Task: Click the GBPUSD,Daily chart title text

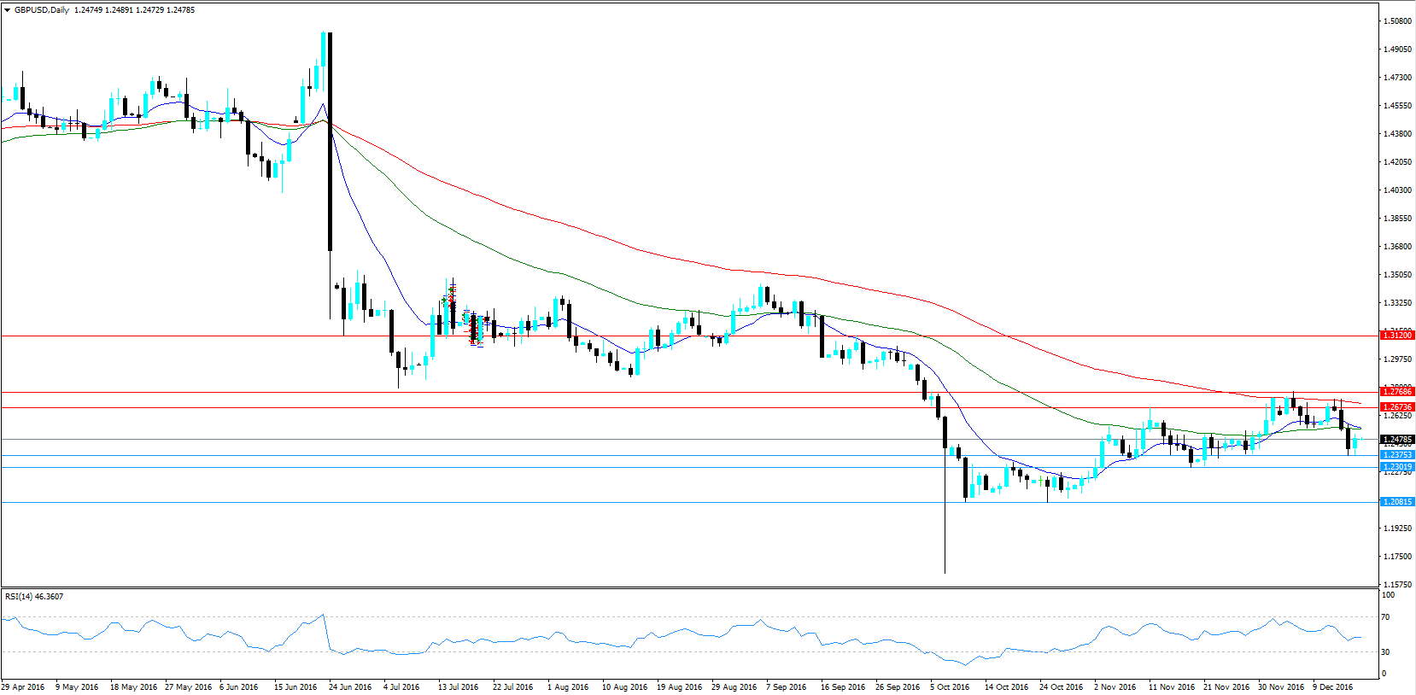Action: 42,10
